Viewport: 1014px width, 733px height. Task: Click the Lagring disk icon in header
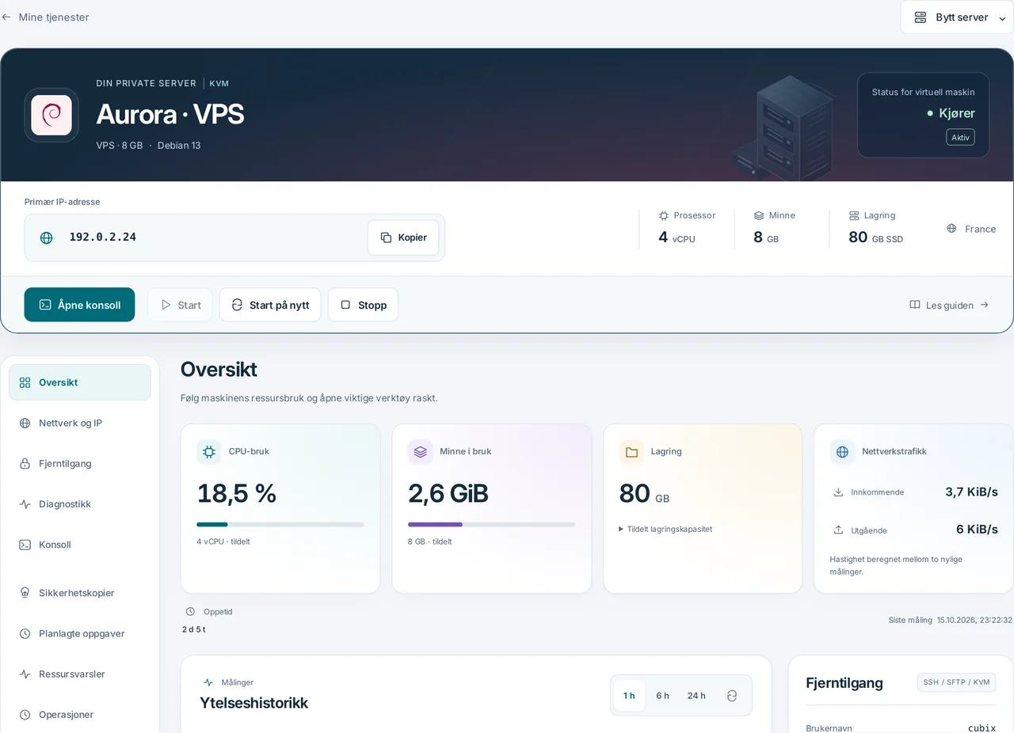pyautogui.click(x=854, y=215)
